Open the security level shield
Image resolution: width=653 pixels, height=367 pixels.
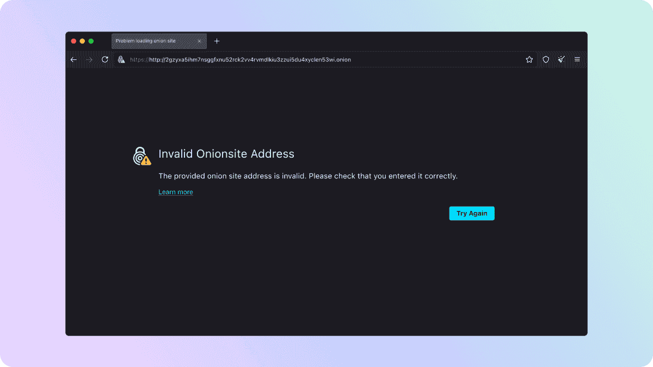point(546,60)
